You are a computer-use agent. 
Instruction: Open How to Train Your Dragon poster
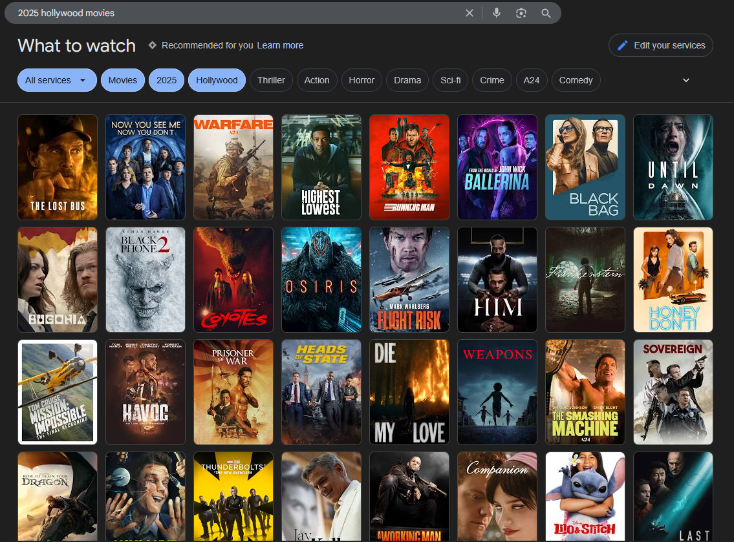tap(58, 497)
